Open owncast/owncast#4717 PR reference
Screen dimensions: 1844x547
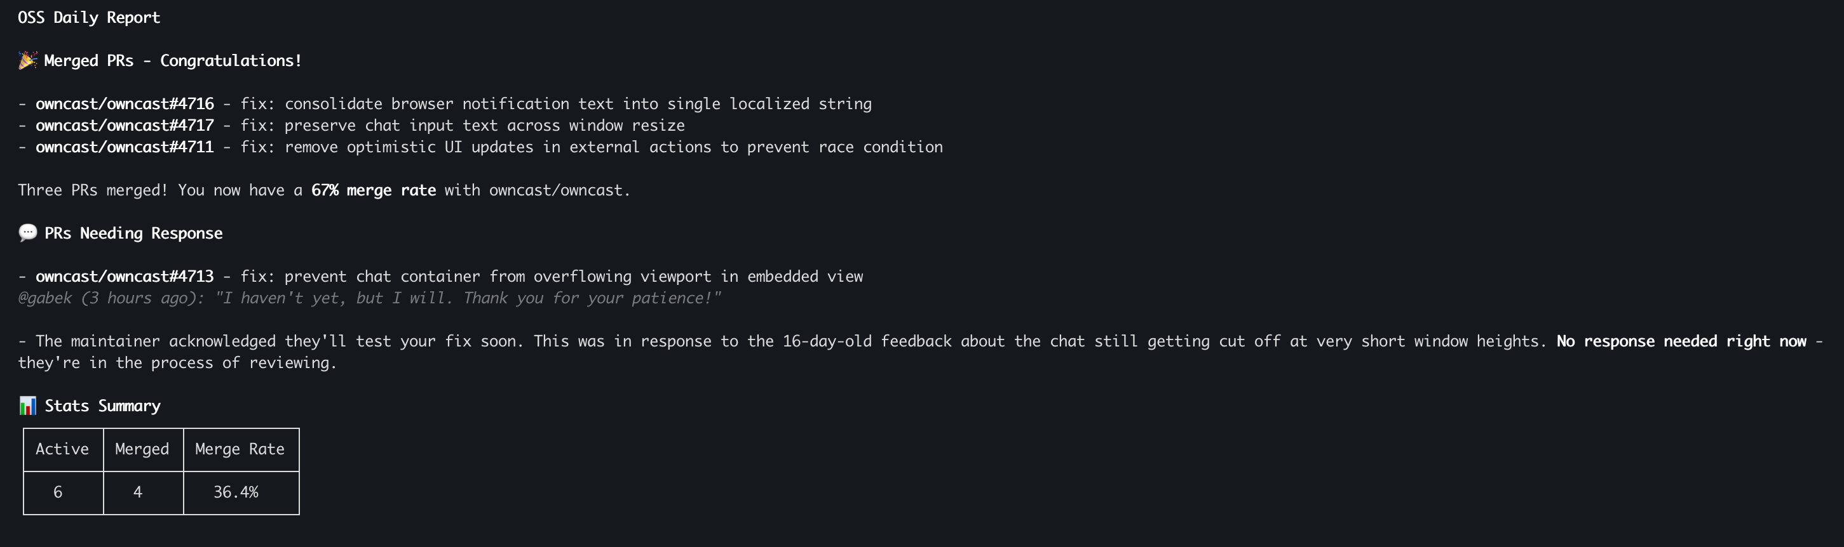point(125,125)
